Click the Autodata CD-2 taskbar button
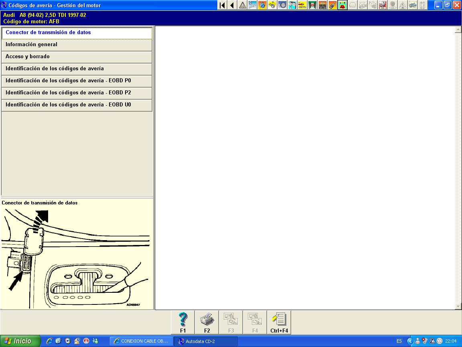This screenshot has width=462, height=347. click(x=205, y=341)
